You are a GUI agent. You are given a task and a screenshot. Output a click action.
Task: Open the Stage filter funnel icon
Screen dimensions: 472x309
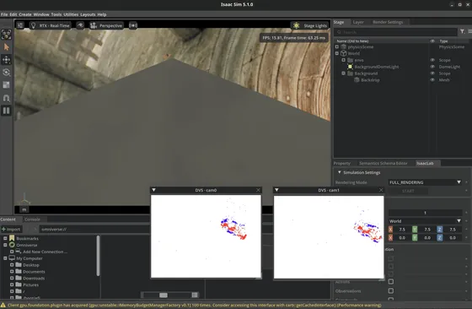462,31
